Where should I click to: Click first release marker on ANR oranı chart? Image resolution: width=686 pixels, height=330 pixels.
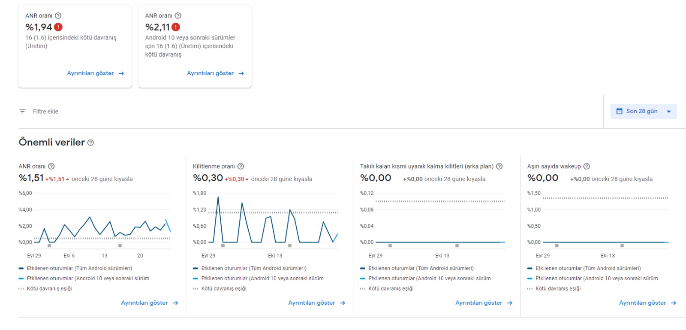(x=49, y=245)
